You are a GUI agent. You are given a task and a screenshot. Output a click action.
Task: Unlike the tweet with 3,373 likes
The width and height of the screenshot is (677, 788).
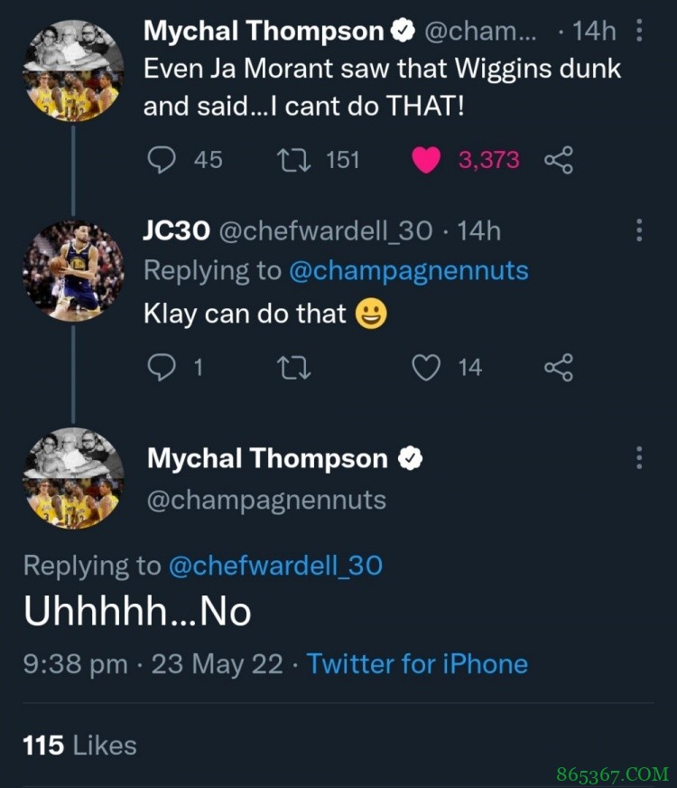pyautogui.click(x=425, y=160)
